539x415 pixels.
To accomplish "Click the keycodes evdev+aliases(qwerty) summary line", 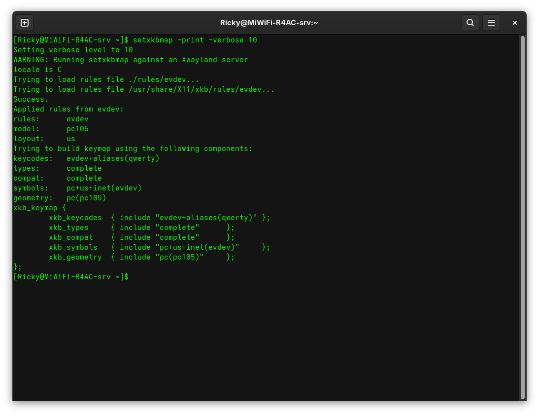I will [86, 158].
